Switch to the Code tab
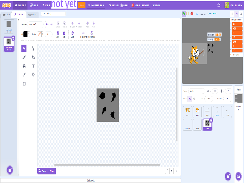The image size is (244, 183). tap(6, 15)
